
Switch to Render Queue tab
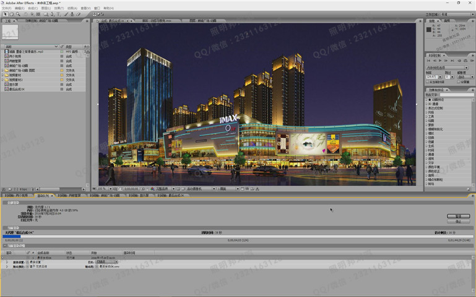pyautogui.click(x=43, y=196)
